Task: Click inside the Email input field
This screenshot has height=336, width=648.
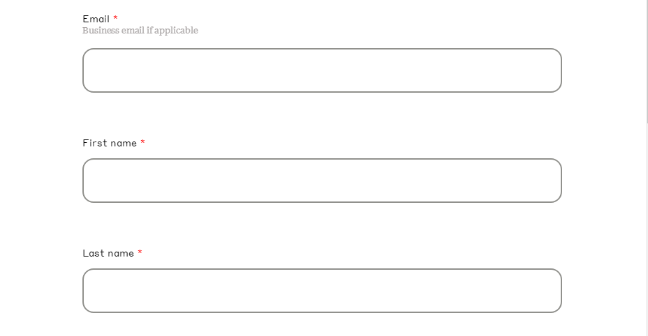Action: (x=322, y=70)
